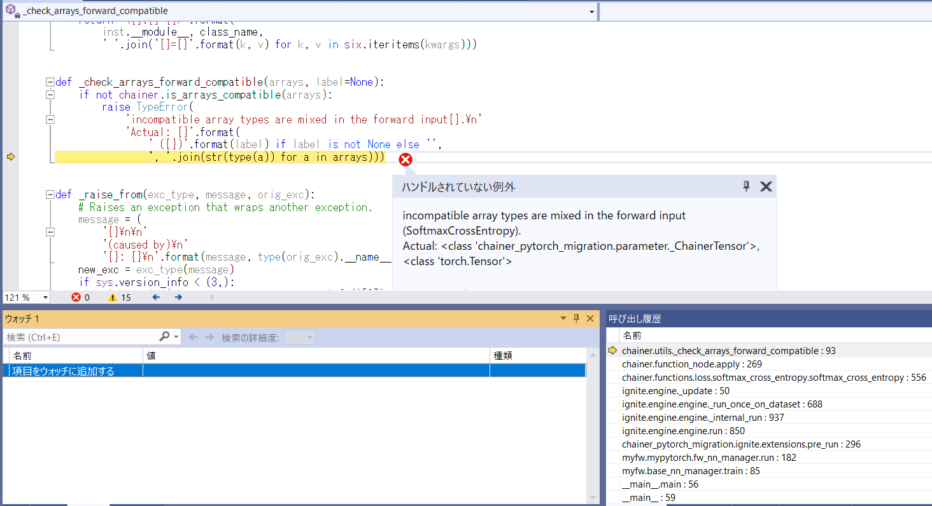This screenshot has width=932, height=506.
Task: Open the member navigation dropdown at the top
Action: click(x=591, y=11)
